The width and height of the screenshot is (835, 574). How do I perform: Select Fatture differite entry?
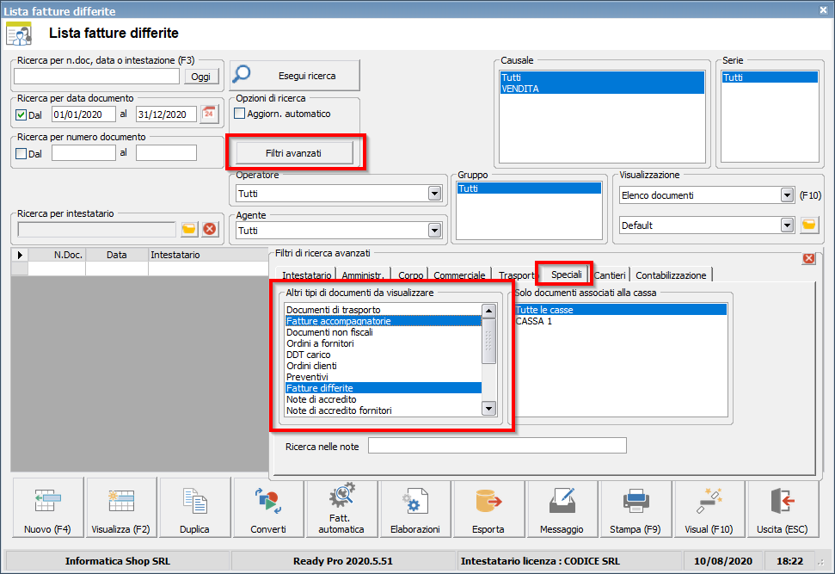384,388
